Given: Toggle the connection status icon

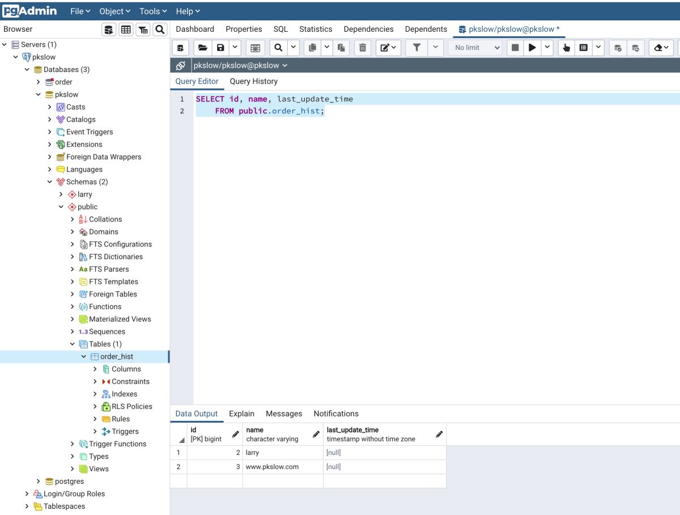Looking at the screenshot, I should 181,66.
